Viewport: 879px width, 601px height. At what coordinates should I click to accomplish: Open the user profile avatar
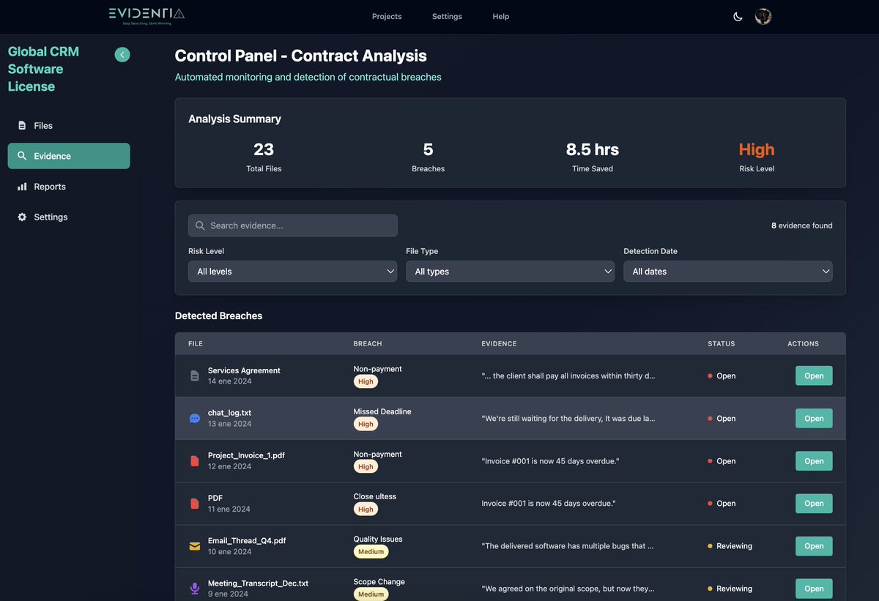pyautogui.click(x=763, y=15)
